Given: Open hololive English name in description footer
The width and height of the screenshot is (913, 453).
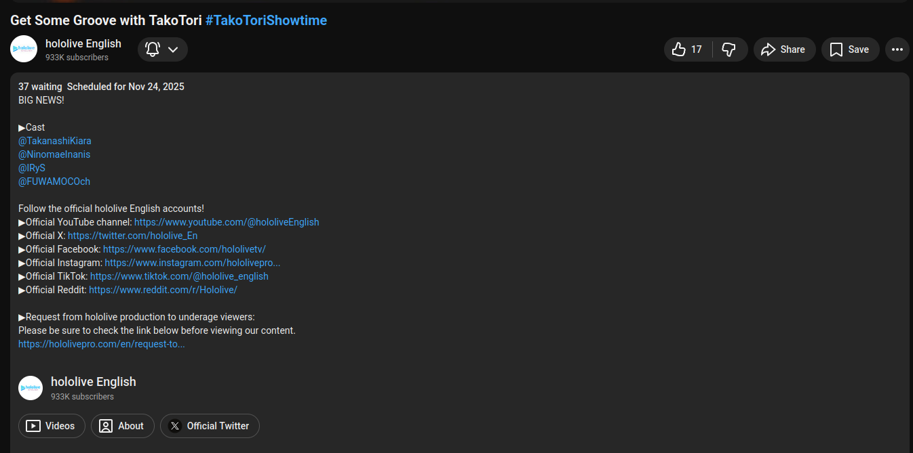Looking at the screenshot, I should tap(94, 382).
